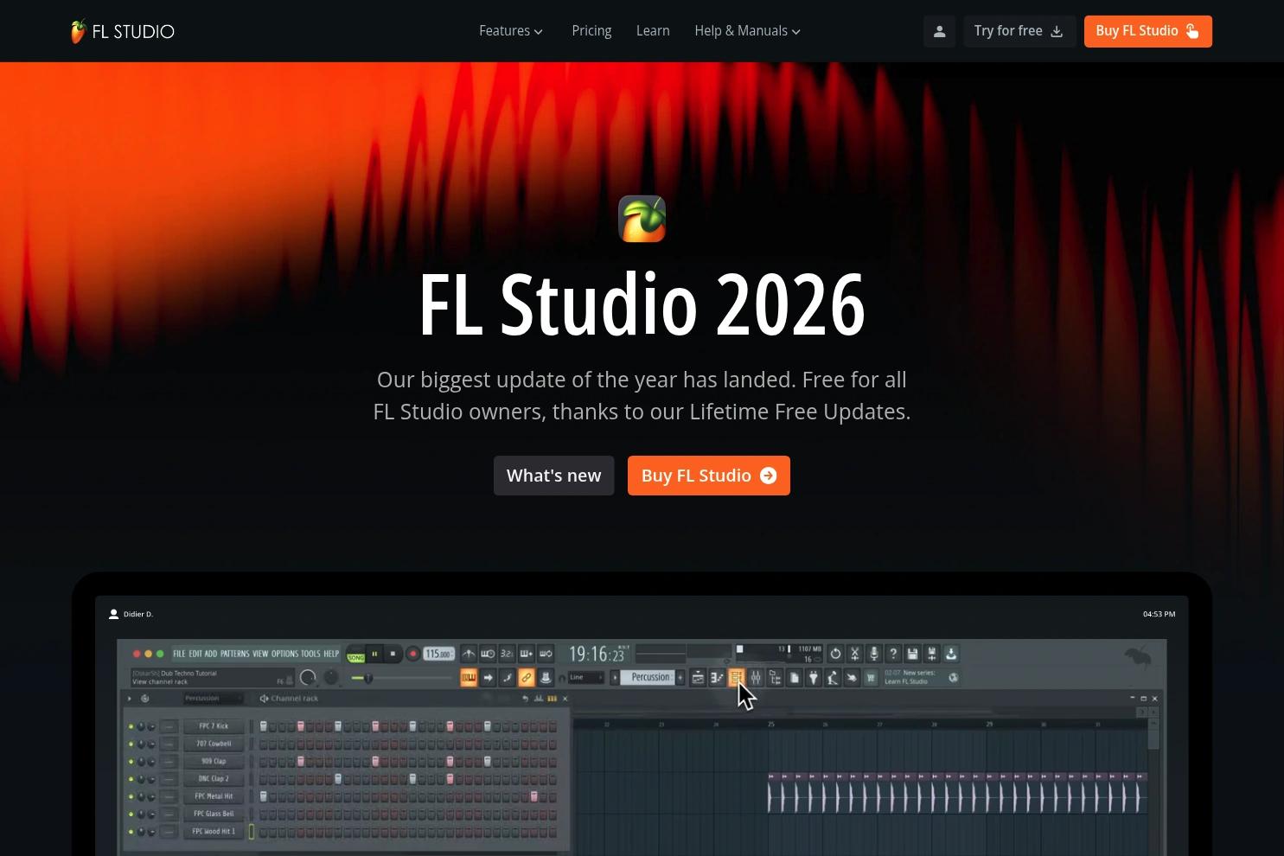Select the FPC Wood Hit 1 channel button
The image size is (1284, 856).
pos(214,832)
